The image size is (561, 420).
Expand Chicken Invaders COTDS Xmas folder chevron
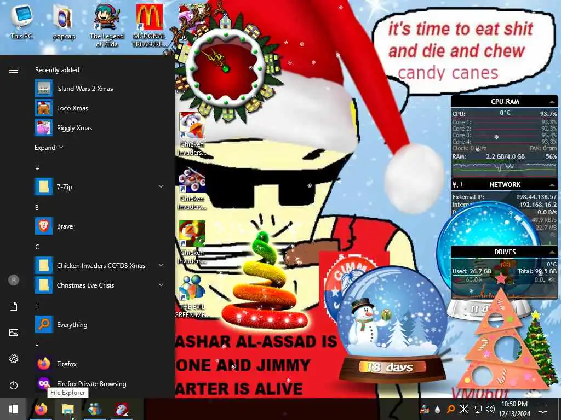tap(161, 265)
